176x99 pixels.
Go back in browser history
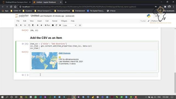[x=3, y=7]
